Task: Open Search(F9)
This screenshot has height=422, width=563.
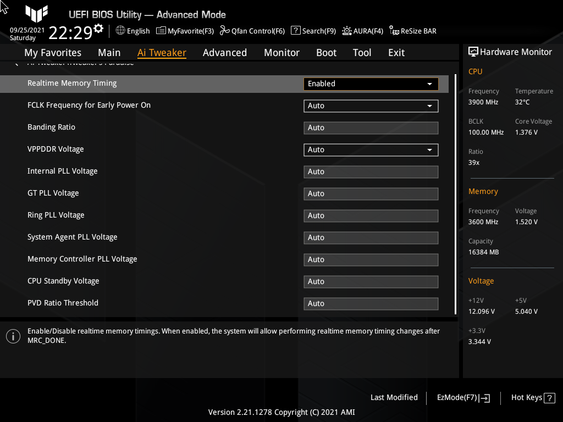Action: [x=313, y=31]
